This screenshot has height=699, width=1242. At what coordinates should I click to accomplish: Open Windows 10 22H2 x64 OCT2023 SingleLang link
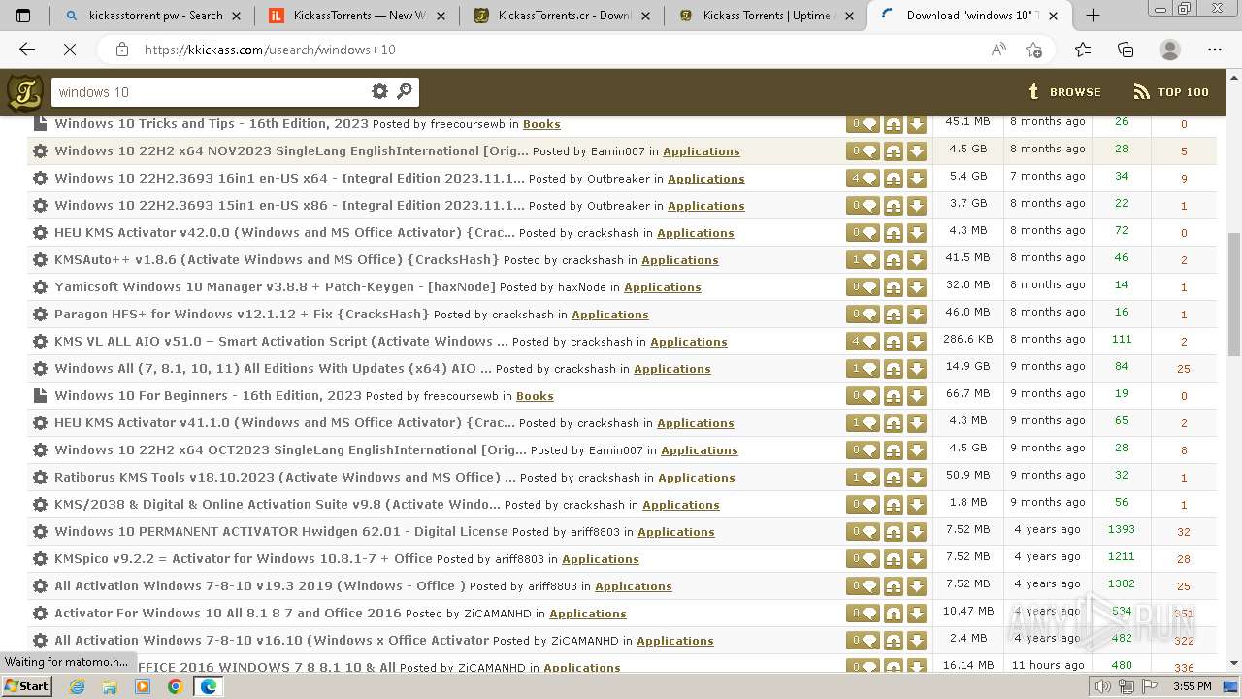[x=290, y=449]
